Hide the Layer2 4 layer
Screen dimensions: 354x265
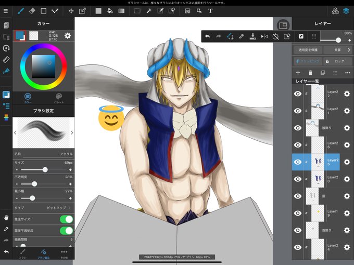[298, 247]
